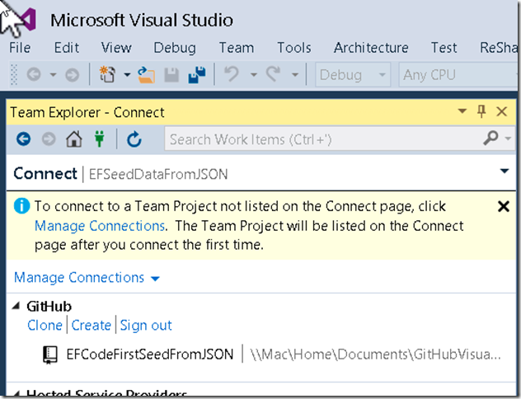Click the Save All icon
This screenshot has height=399, width=521.
197,74
